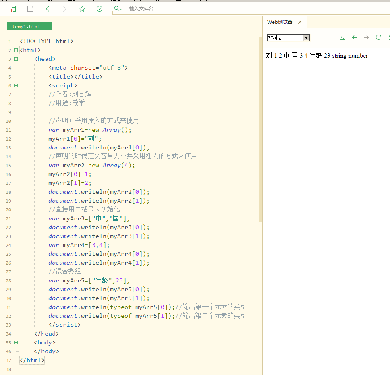Refresh the web preview with the reload icon
The width and height of the screenshot is (390, 375).
(378, 37)
